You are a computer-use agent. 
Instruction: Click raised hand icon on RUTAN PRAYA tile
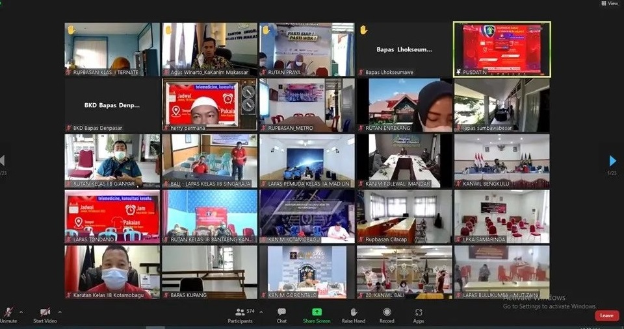[266, 30]
